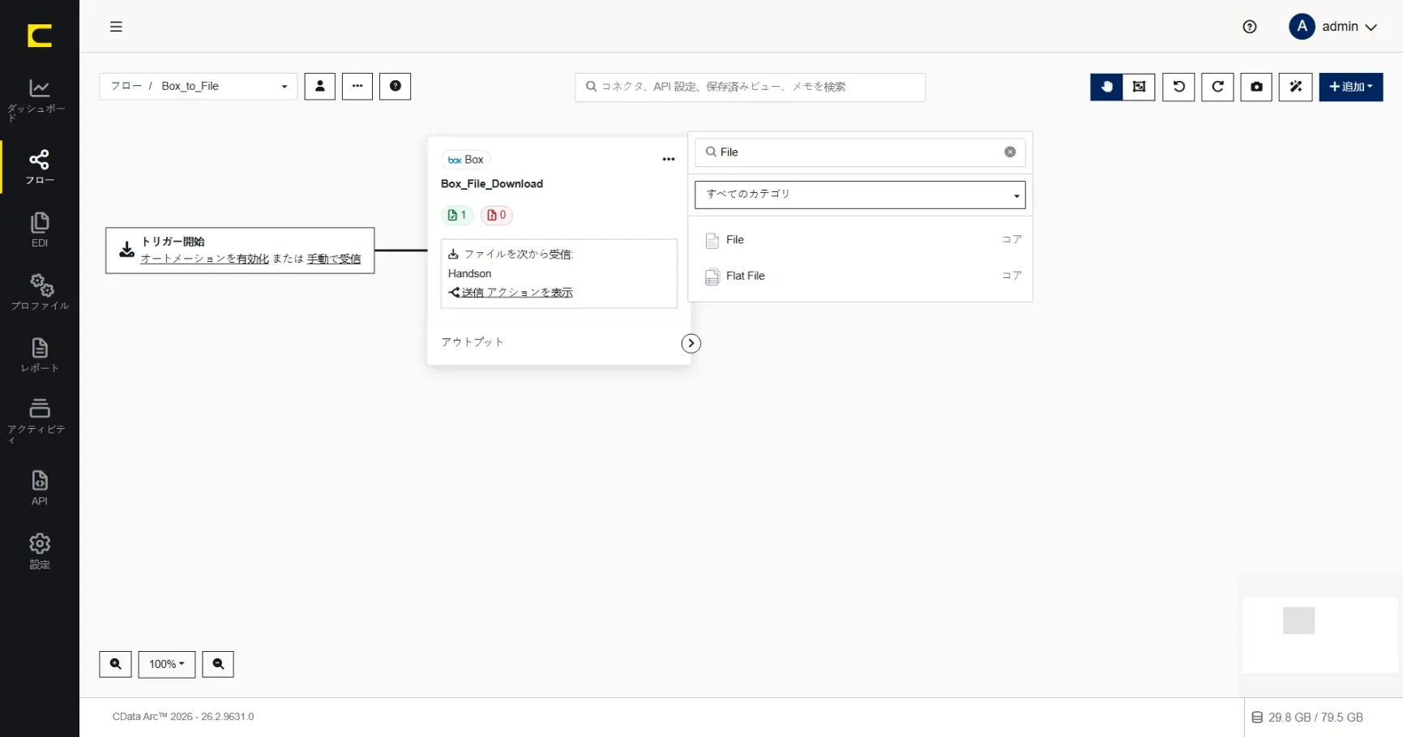
Task: Open the help question mark in the header
Action: point(1249,27)
